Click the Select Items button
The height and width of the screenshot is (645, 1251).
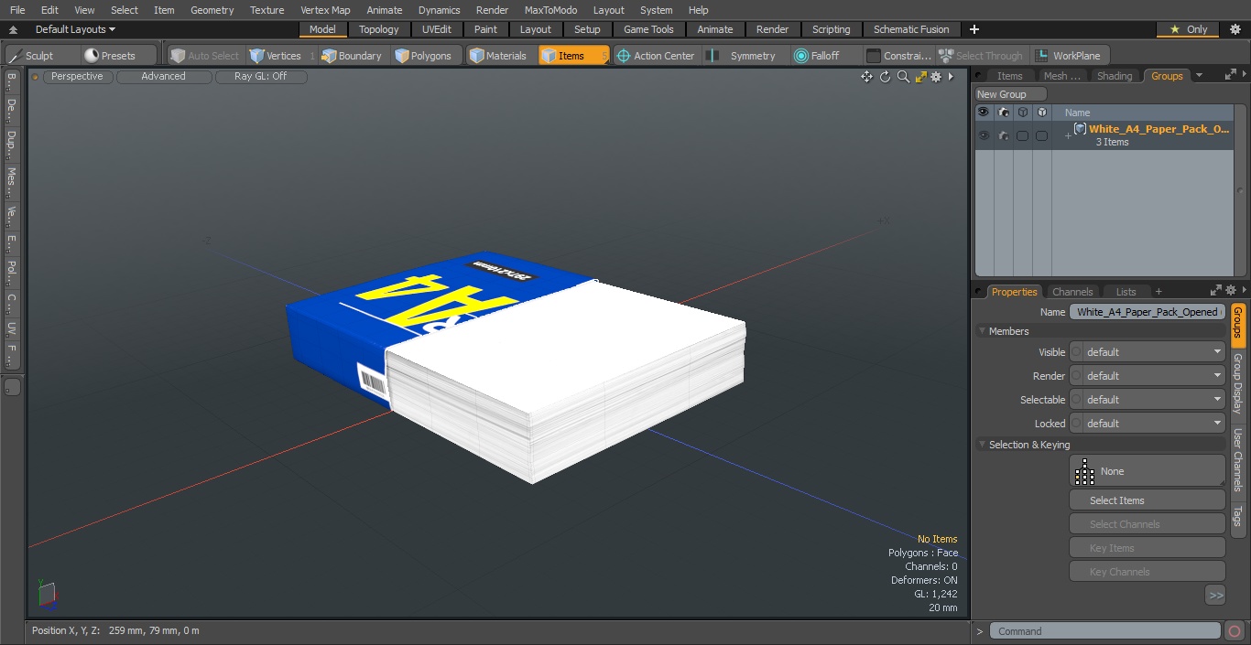[1147, 500]
